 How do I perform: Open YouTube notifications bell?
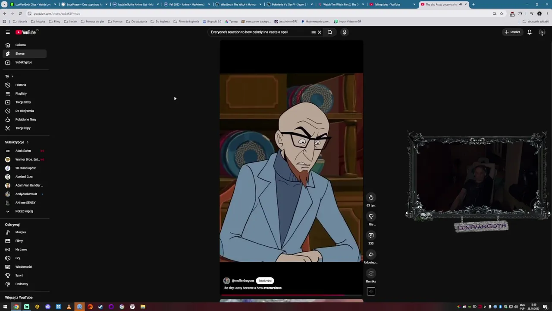pos(530,32)
